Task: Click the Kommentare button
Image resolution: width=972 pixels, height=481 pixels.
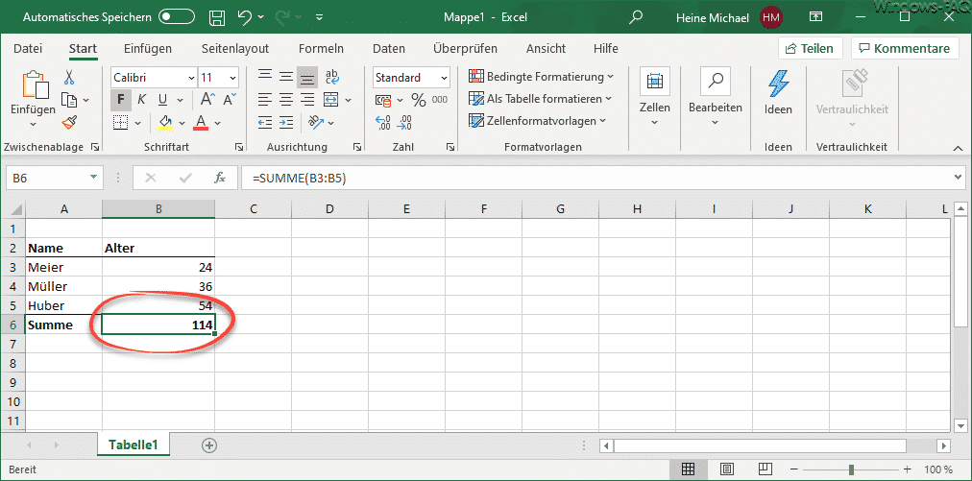Action: click(x=904, y=48)
